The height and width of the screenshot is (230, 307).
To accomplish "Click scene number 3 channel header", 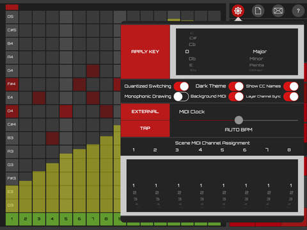I will pos(177,150).
